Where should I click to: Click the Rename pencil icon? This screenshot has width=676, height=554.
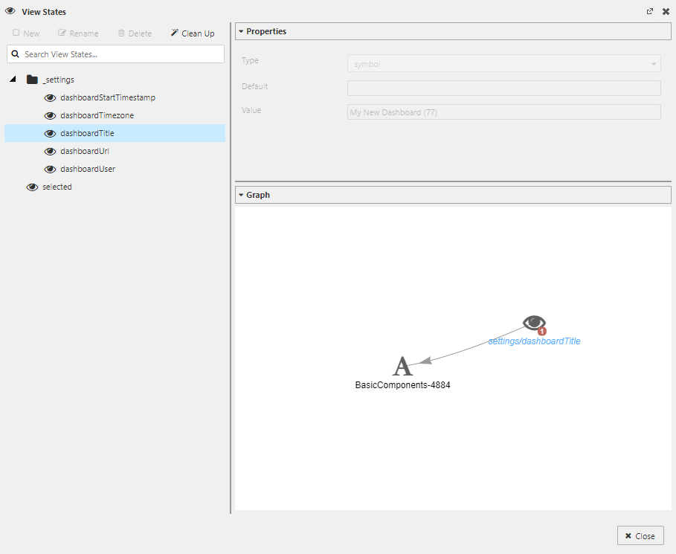64,33
